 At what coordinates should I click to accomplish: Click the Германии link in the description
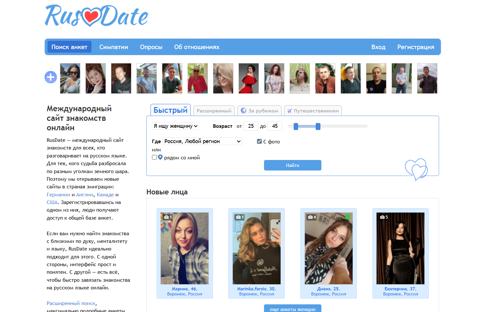tap(58, 194)
